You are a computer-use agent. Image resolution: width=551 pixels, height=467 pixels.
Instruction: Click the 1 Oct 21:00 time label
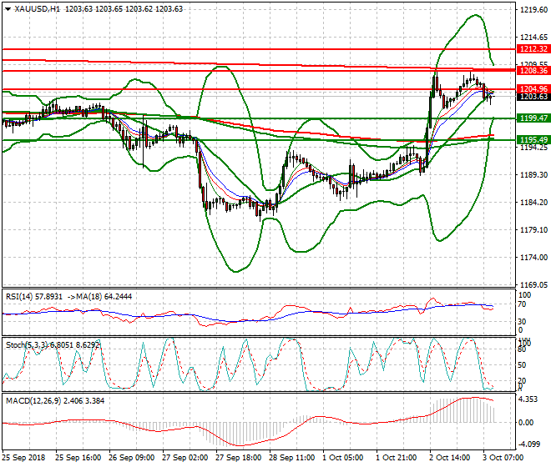click(396, 458)
